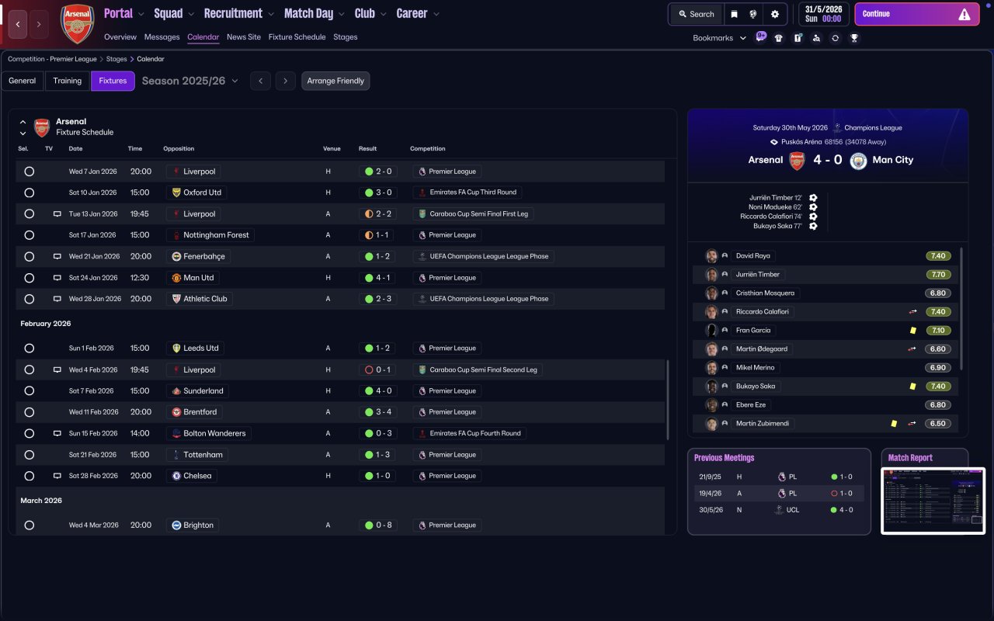Select the Brighton fixture radio button
994x621 pixels.
point(30,526)
